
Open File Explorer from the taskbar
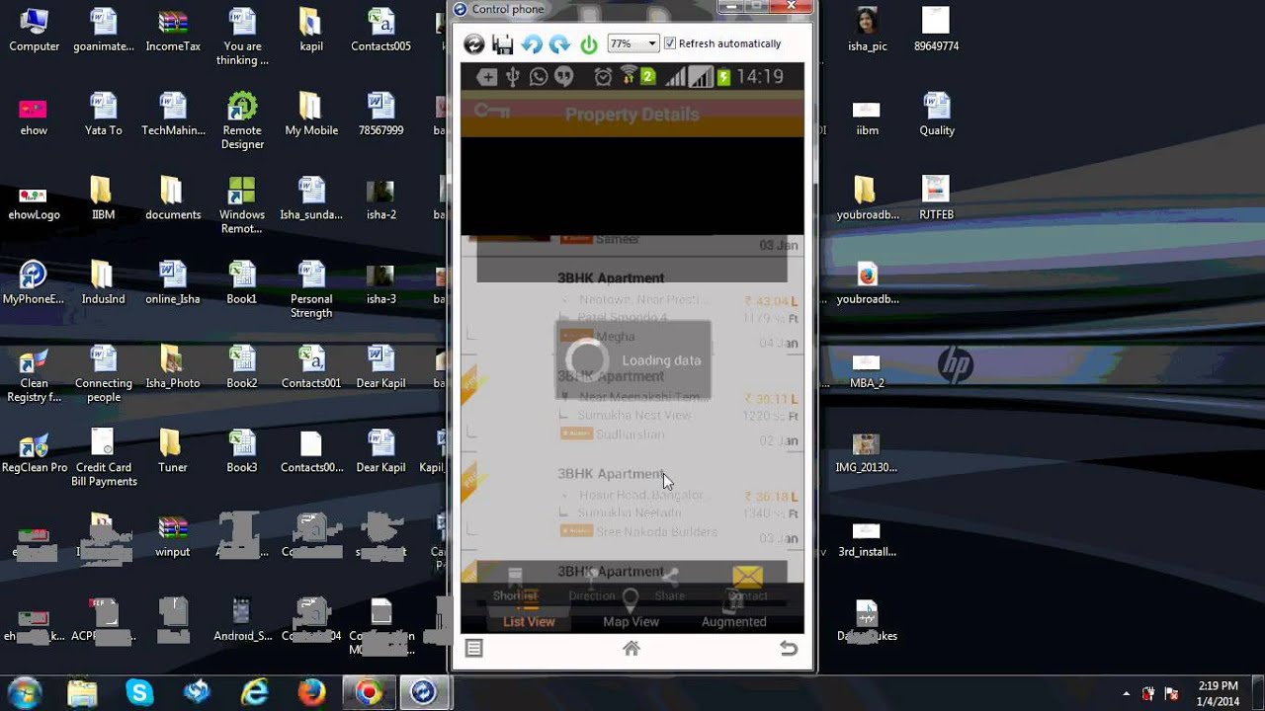(82, 692)
